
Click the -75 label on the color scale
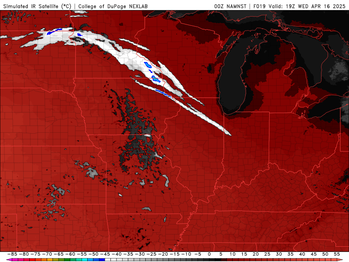tap(35, 254)
